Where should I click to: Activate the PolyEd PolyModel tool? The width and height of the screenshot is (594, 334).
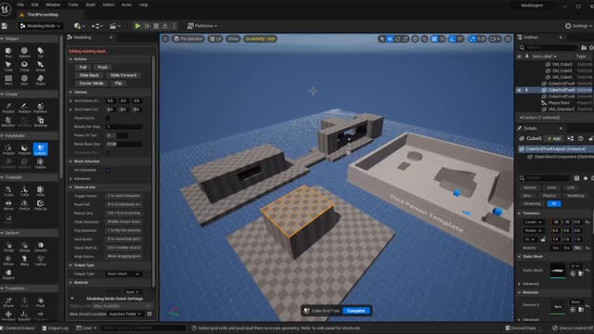click(8, 149)
